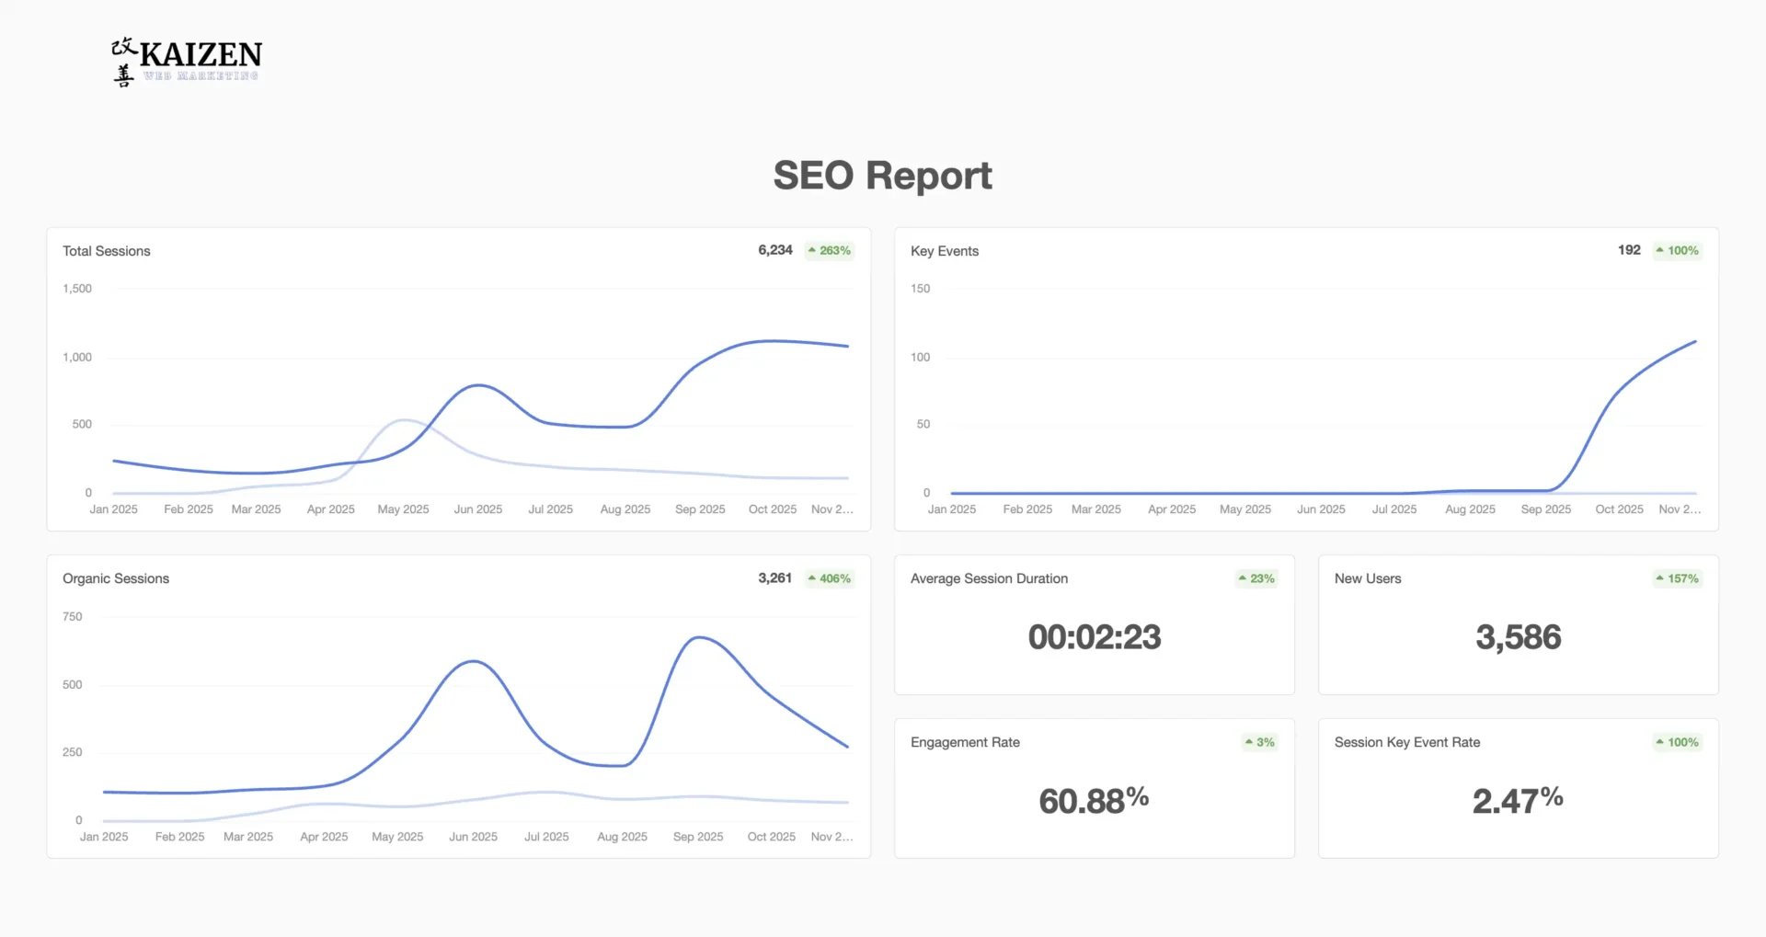Open the Engagement Rate card
This screenshot has height=937, width=1766.
click(1094, 788)
